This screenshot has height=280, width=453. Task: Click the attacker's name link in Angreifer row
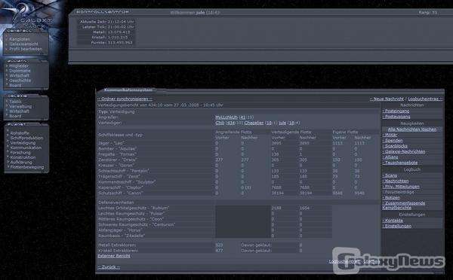click(x=226, y=117)
